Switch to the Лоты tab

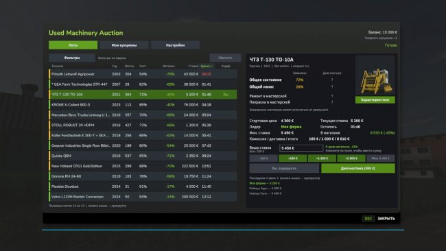(73, 45)
